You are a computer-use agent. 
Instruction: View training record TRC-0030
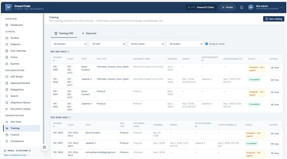[275, 133]
